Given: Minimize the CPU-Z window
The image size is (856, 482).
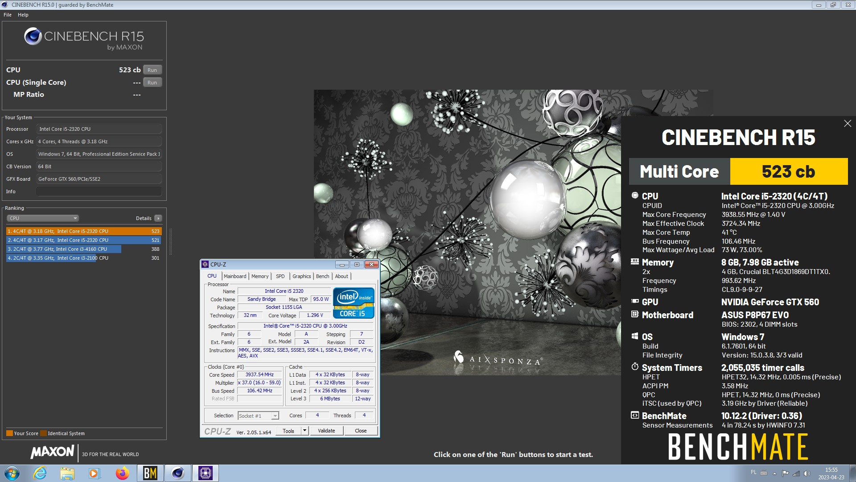Looking at the screenshot, I should tap(342, 264).
